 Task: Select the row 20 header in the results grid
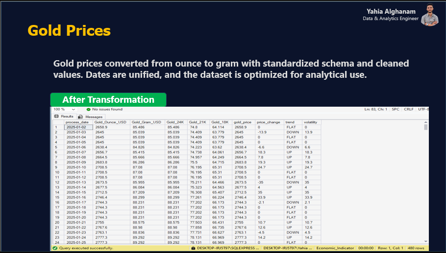[x=58, y=223]
